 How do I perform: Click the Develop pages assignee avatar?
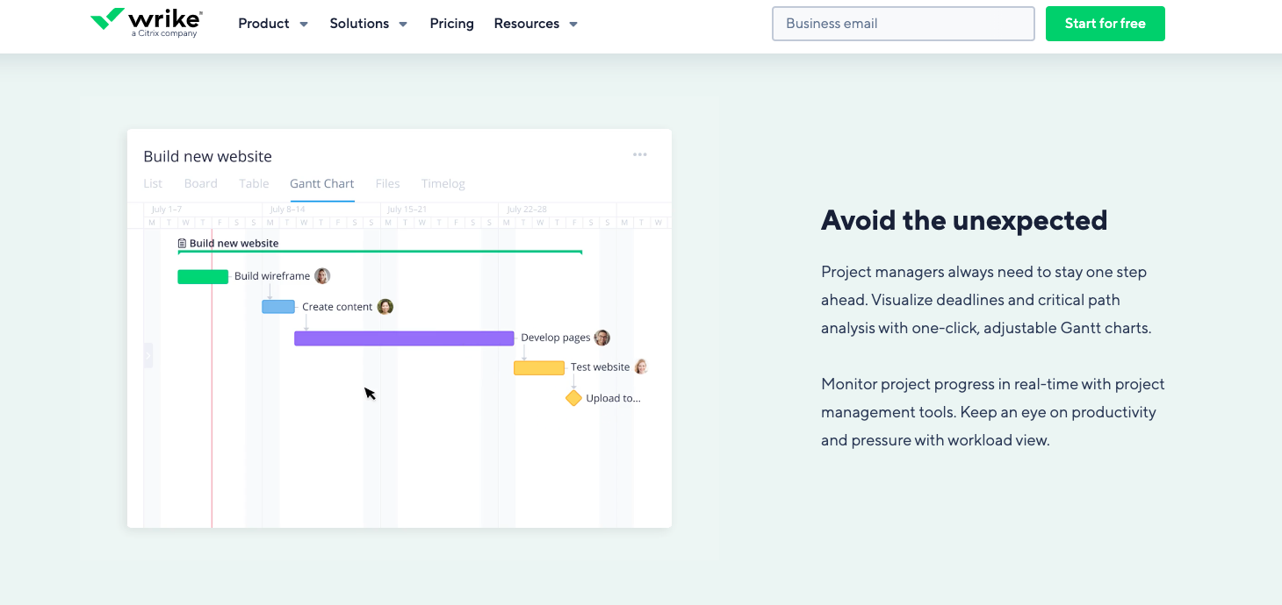point(601,338)
